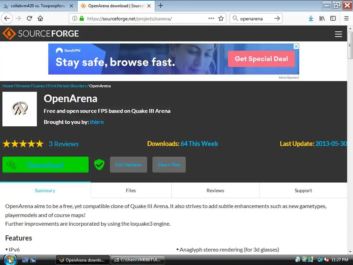Click Switch between windows quick launch icon

(33, 260)
